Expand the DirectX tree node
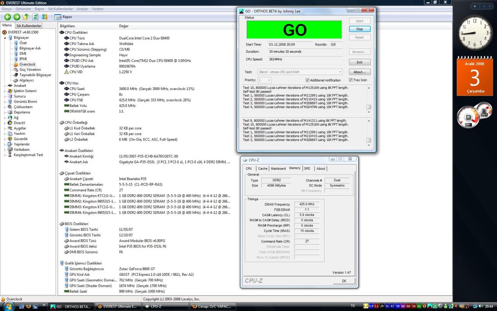Image resolution: width=497 pixels, height=311 pixels. click(x=5, y=123)
